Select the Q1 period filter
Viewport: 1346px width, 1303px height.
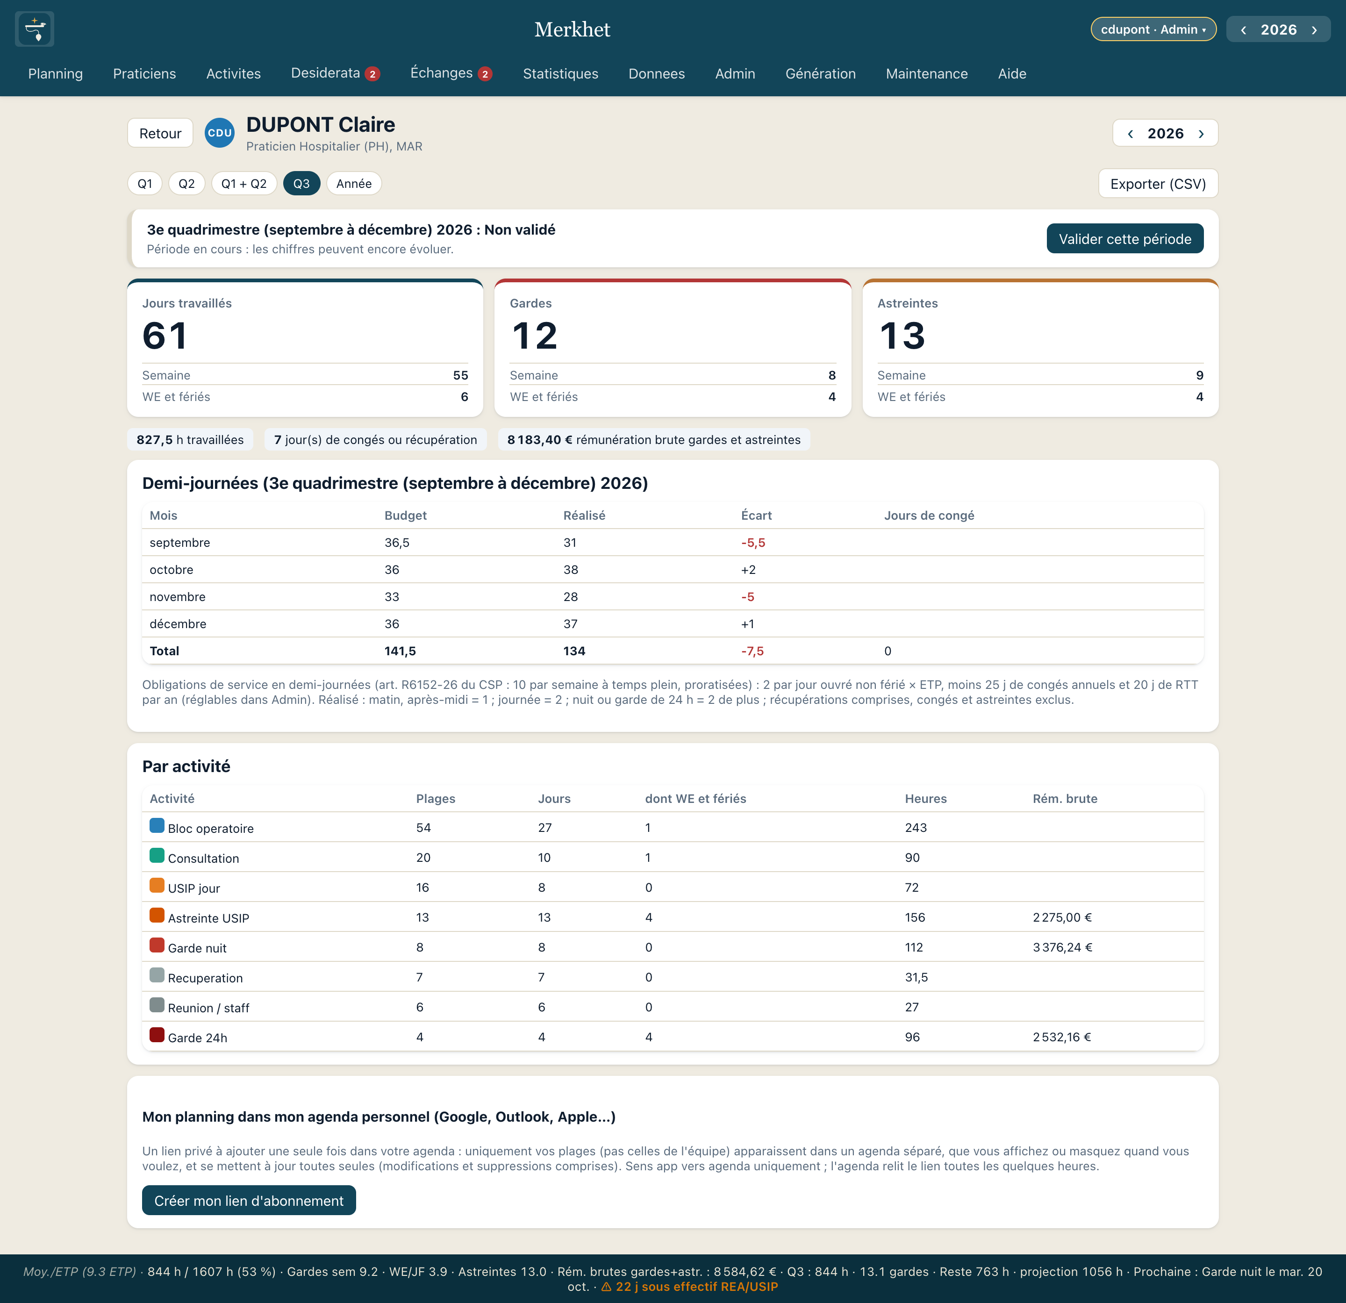(x=145, y=183)
